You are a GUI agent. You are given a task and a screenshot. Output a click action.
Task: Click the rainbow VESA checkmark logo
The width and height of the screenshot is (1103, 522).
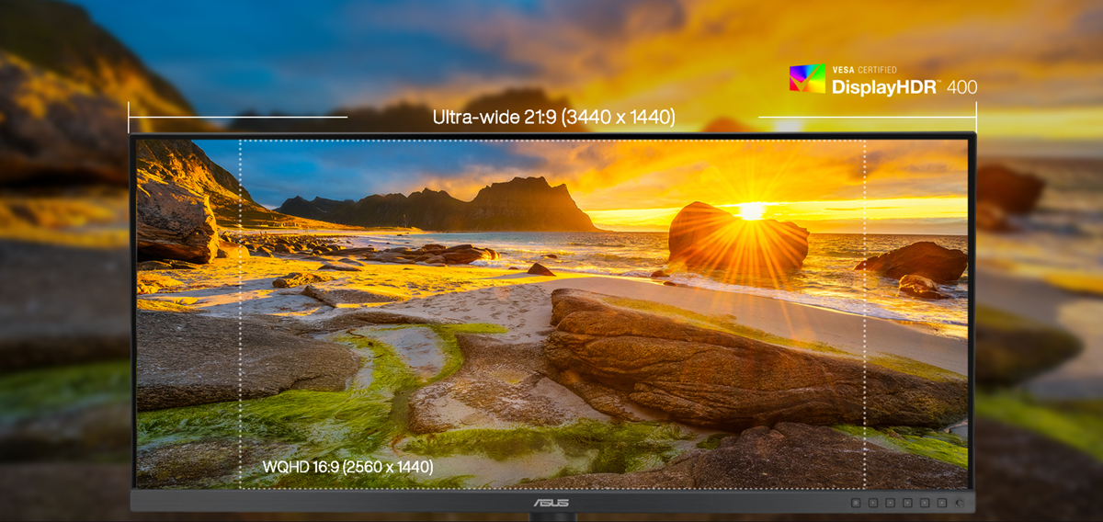807,79
